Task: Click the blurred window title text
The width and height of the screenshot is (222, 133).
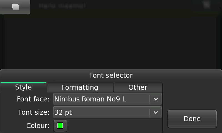Action: tap(62, 6)
